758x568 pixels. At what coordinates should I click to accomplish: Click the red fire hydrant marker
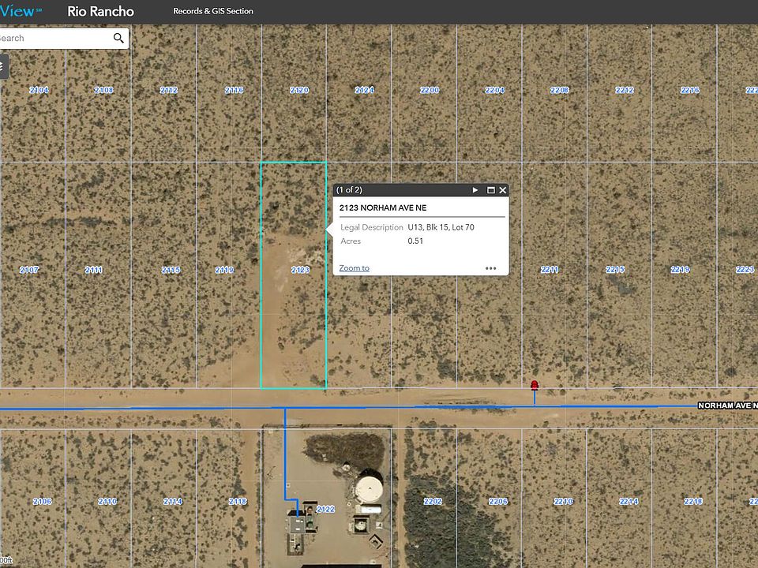pyautogui.click(x=535, y=386)
